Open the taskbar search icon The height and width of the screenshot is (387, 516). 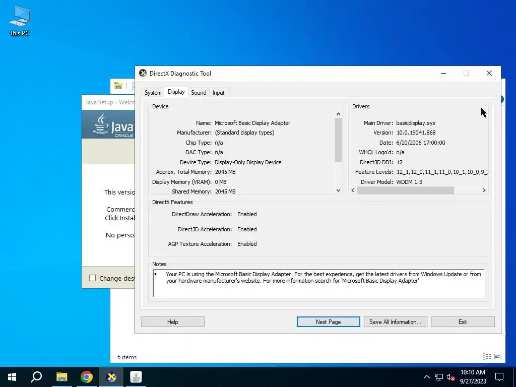(36, 377)
